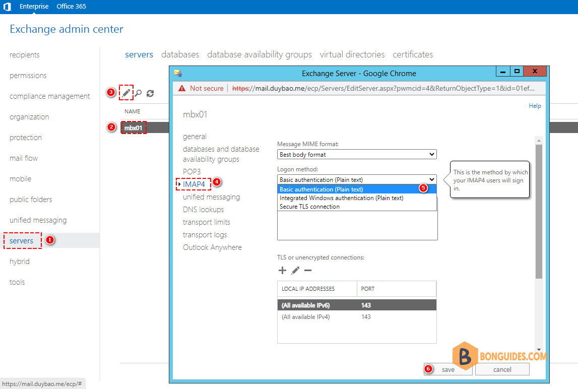Image resolution: width=578 pixels, height=389 pixels.
Task: Click the edit pencil icon above the server list
Action: point(126,93)
